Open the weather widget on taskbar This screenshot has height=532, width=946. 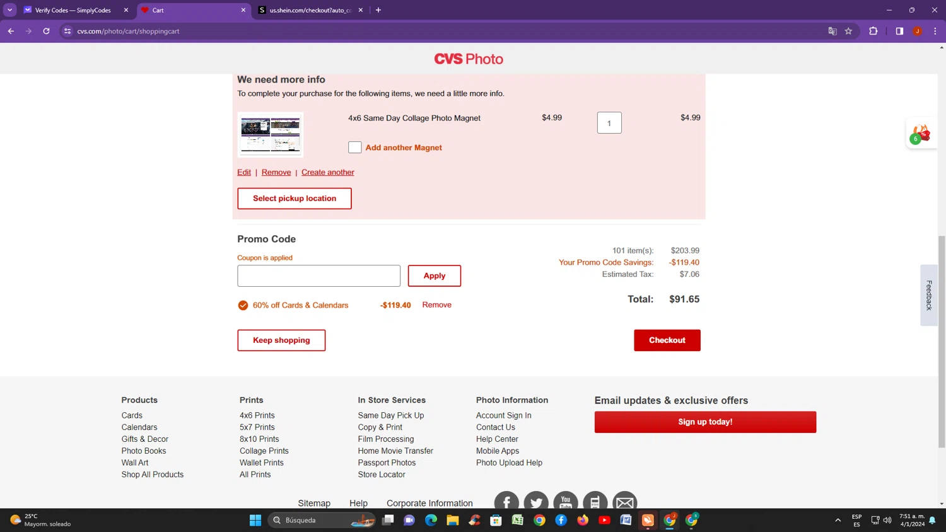pyautogui.click(x=40, y=520)
